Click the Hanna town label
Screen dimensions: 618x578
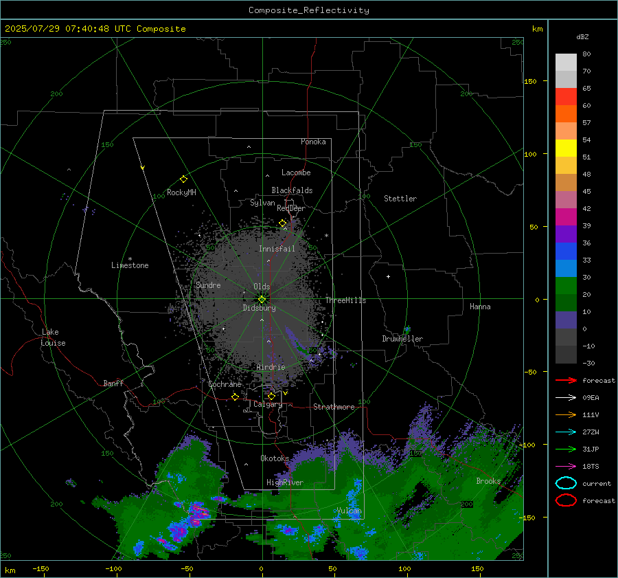[x=480, y=307]
